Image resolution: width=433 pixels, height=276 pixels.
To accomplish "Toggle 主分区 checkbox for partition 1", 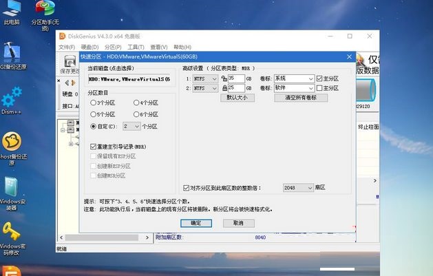I will [x=319, y=78].
